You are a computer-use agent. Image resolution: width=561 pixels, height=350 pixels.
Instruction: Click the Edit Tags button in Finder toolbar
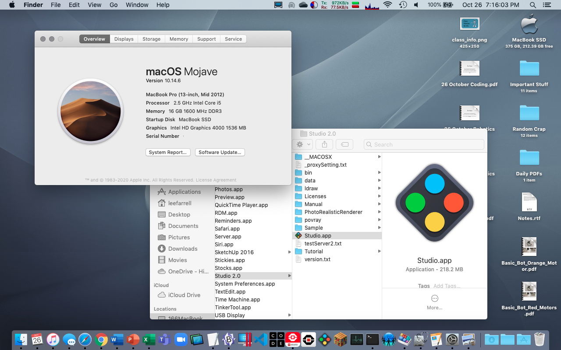tap(345, 144)
